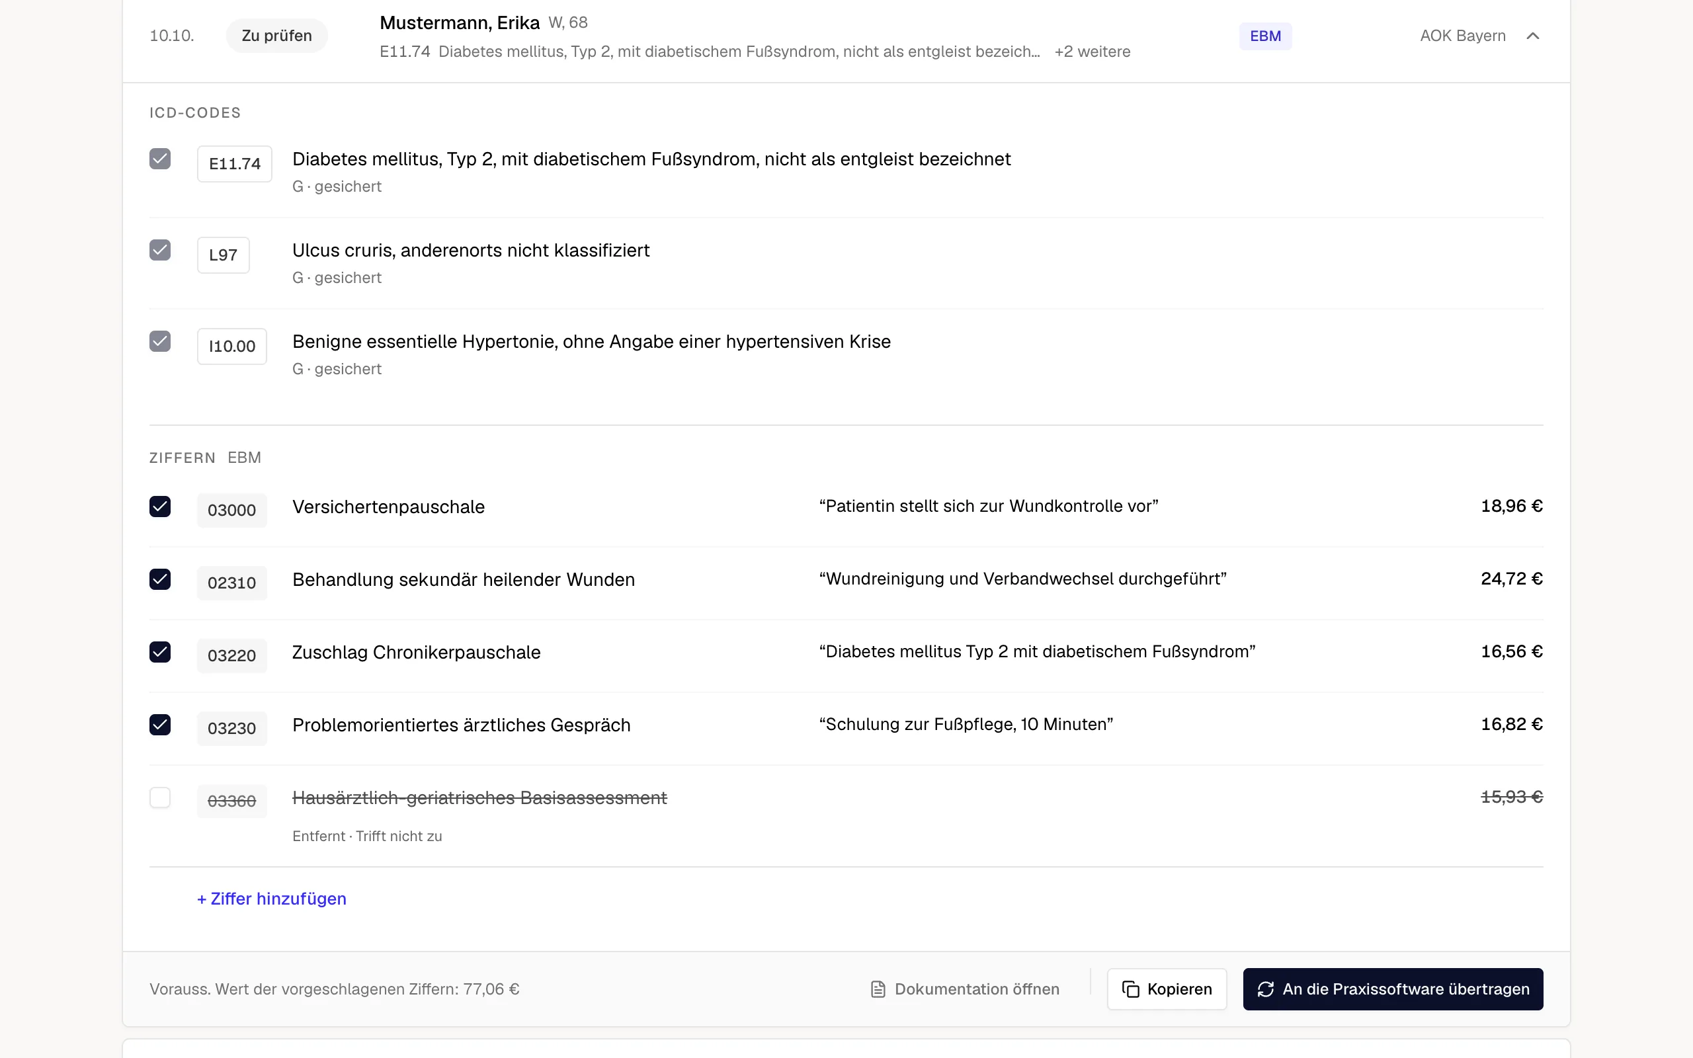This screenshot has width=1693, height=1058.
Task: Click the price 24,72 €
Action: [1512, 579]
